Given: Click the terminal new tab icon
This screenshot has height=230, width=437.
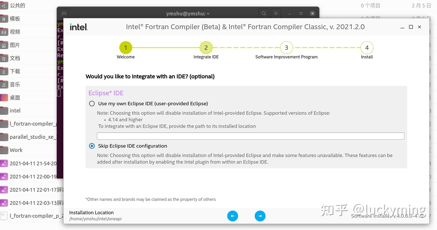Looking at the screenshot, I should 64,13.
